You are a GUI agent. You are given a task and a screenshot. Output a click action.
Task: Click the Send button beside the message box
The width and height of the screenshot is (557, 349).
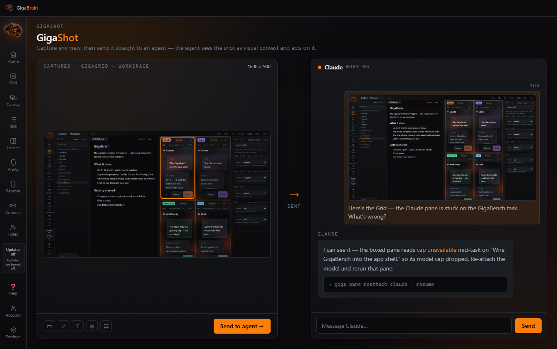coord(528,326)
